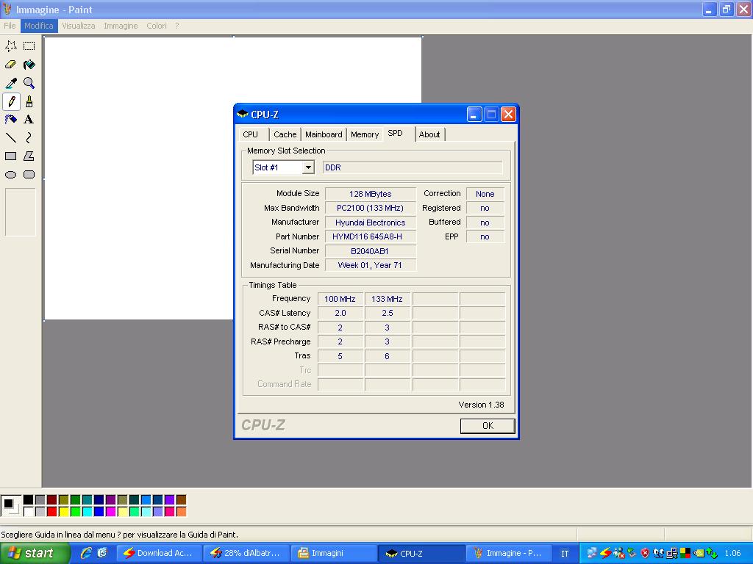
Task: Open Internet Explorer from the quick launch
Action: pyautogui.click(x=86, y=553)
